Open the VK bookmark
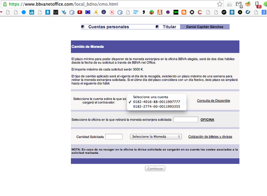This screenshot has width=267, height=196. [32, 12]
